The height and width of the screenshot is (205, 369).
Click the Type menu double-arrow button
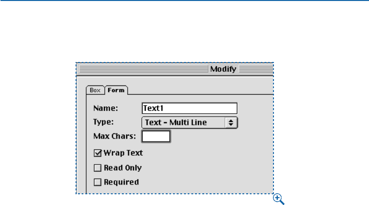tap(231, 123)
